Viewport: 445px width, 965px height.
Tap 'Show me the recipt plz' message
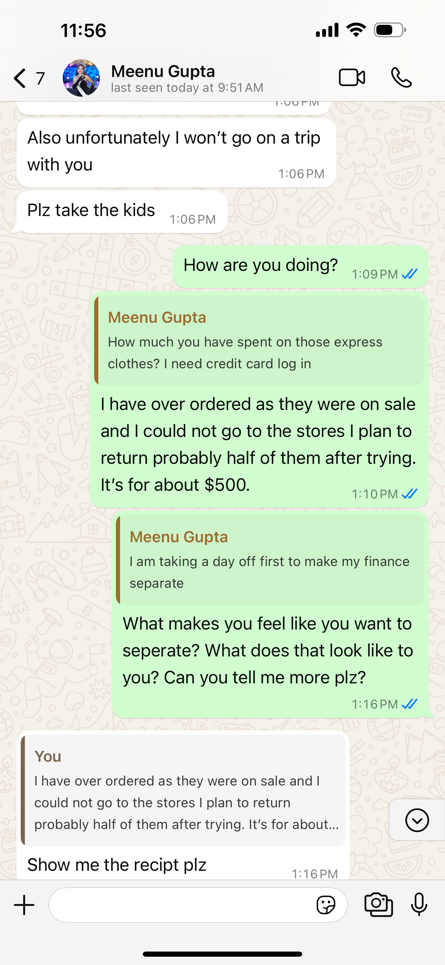[117, 865]
